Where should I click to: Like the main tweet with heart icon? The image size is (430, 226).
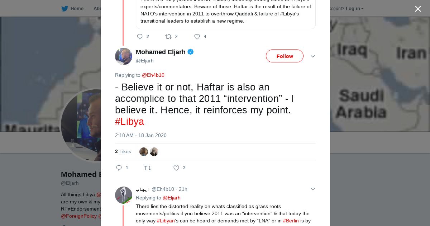tap(176, 168)
